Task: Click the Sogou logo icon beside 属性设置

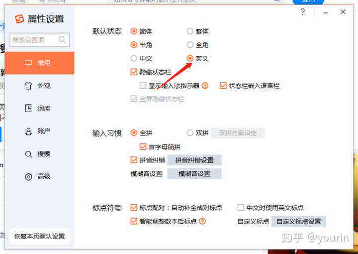Action: (x=19, y=18)
